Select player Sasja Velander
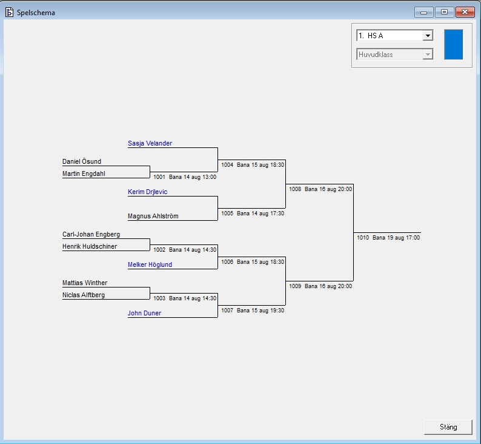 pyautogui.click(x=150, y=144)
